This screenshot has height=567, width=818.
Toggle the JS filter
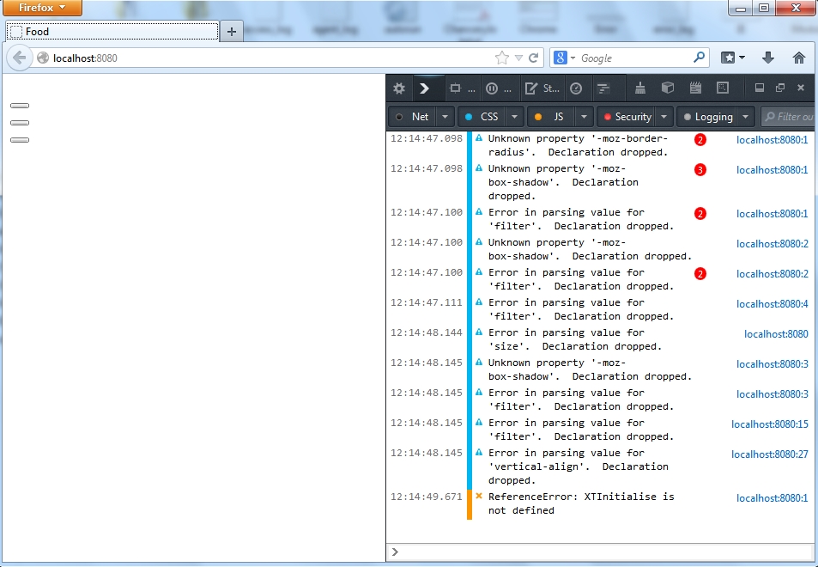tap(551, 117)
